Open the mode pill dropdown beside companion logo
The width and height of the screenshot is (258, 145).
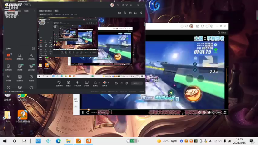(27, 5)
